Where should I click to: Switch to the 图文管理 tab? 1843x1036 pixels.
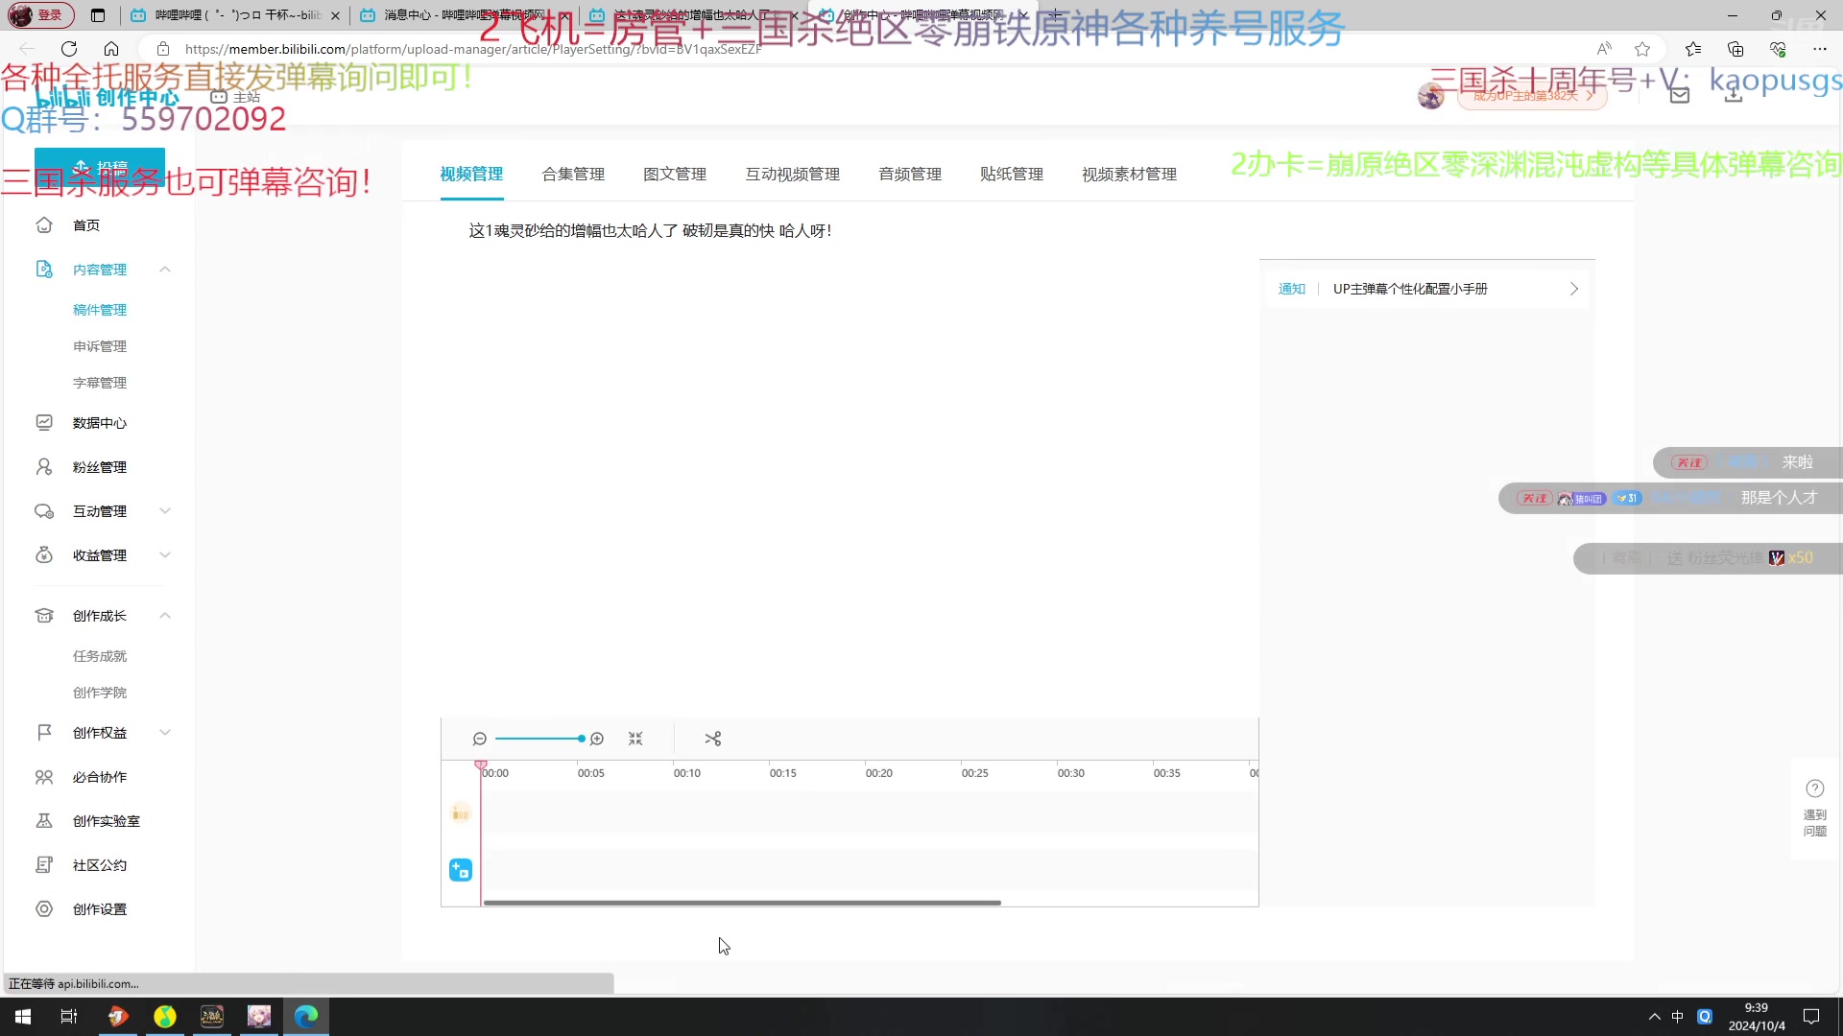coord(675,175)
